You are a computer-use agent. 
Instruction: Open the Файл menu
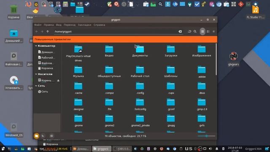pyautogui.click(x=38, y=25)
